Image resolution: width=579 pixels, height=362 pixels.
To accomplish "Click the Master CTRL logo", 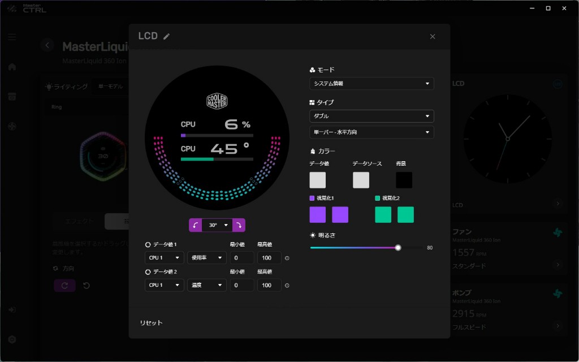I will point(27,8).
